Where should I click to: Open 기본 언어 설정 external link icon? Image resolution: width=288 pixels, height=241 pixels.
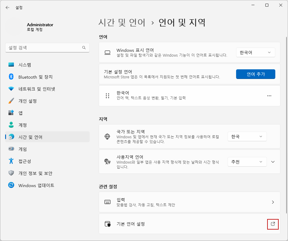pyautogui.click(x=273, y=224)
